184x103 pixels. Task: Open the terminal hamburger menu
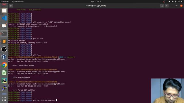coord(166,6)
